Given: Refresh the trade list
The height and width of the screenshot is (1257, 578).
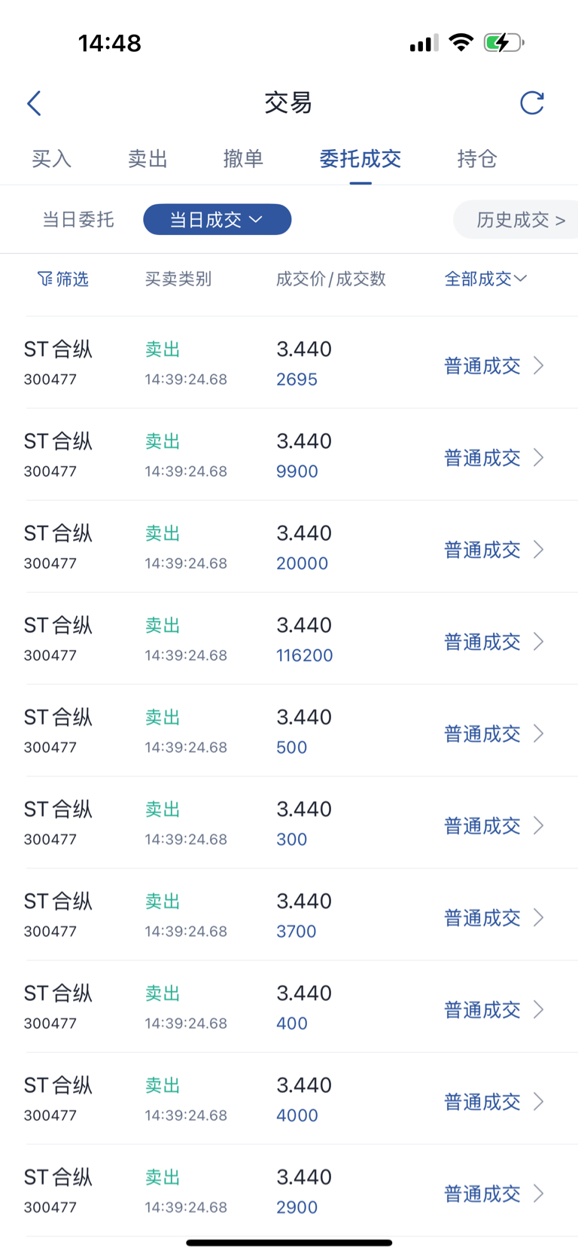Looking at the screenshot, I should 531,103.
